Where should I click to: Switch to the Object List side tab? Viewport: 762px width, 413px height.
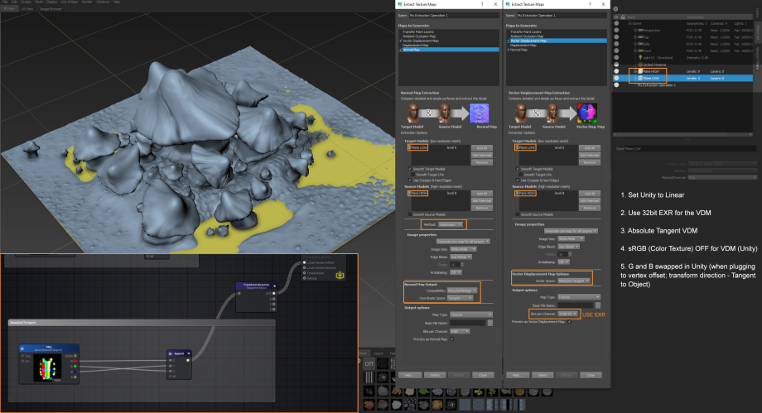point(757,31)
